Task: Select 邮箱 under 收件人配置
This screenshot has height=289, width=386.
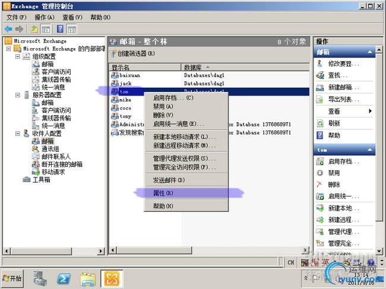Action: (48, 141)
